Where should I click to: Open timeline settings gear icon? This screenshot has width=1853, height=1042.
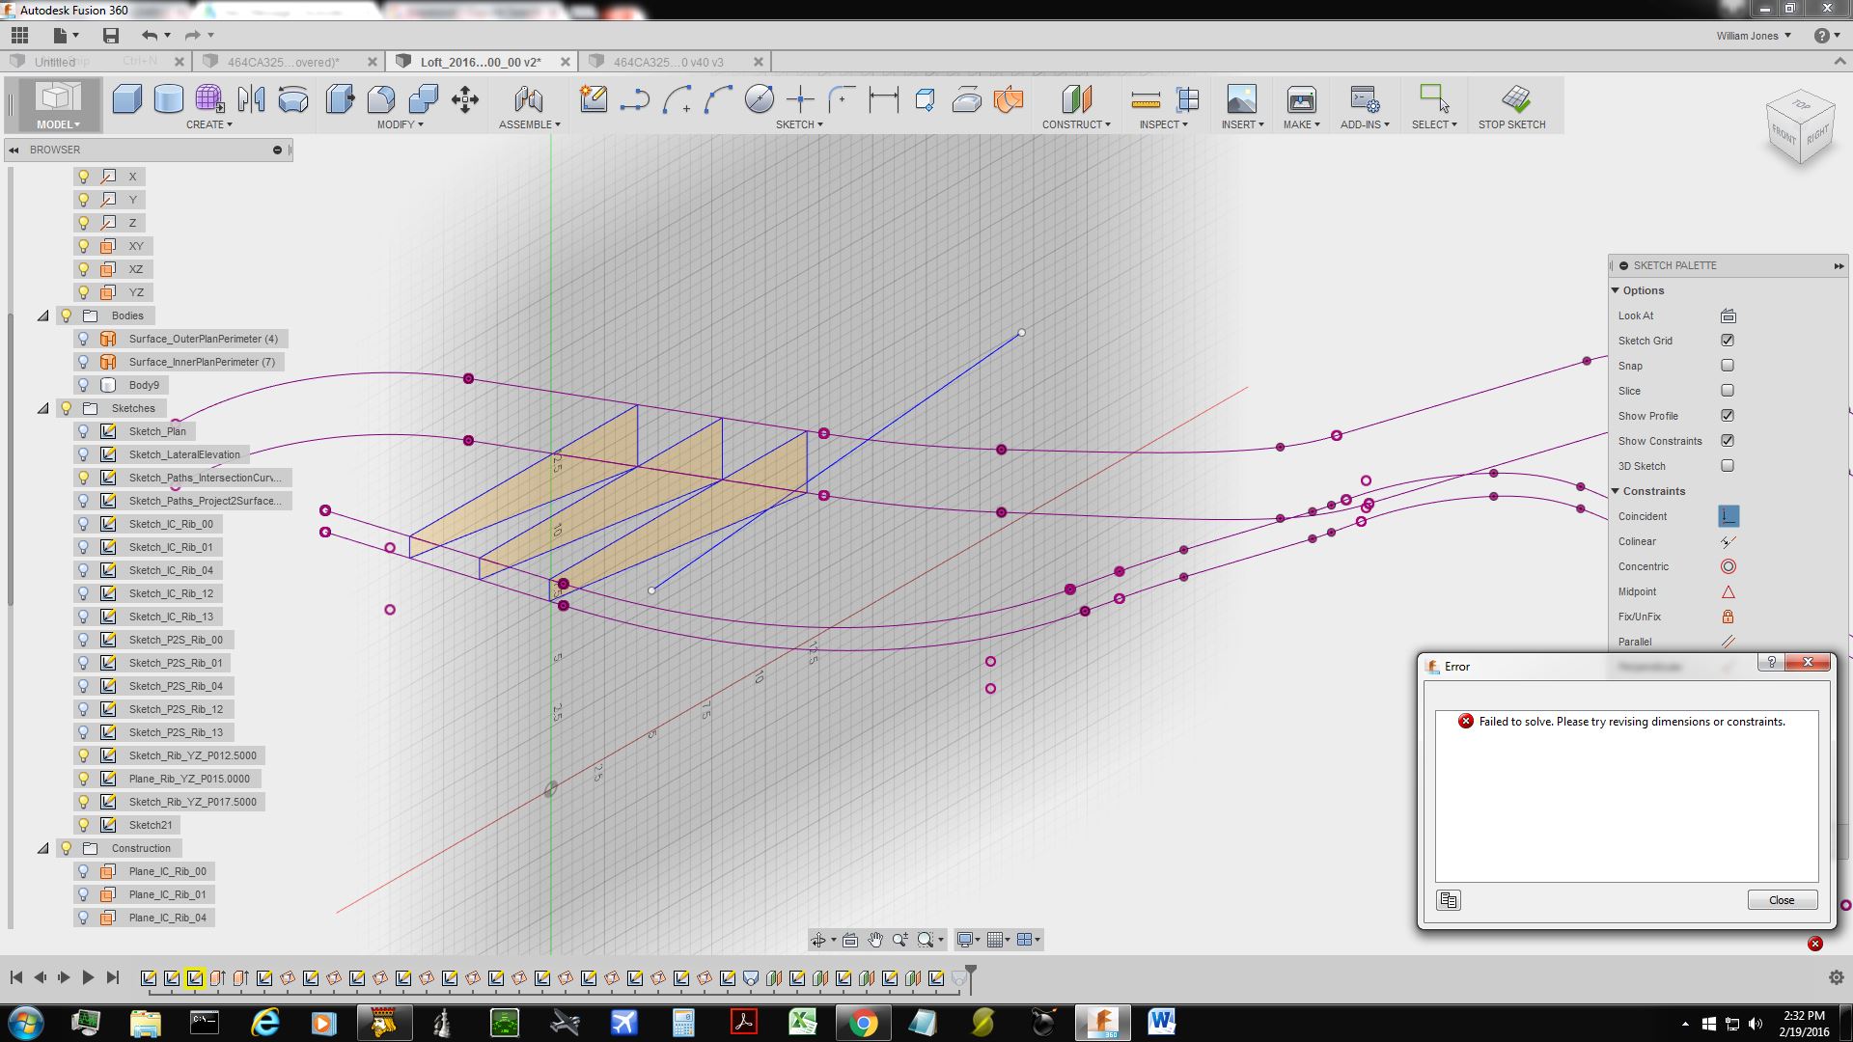coord(1836,977)
